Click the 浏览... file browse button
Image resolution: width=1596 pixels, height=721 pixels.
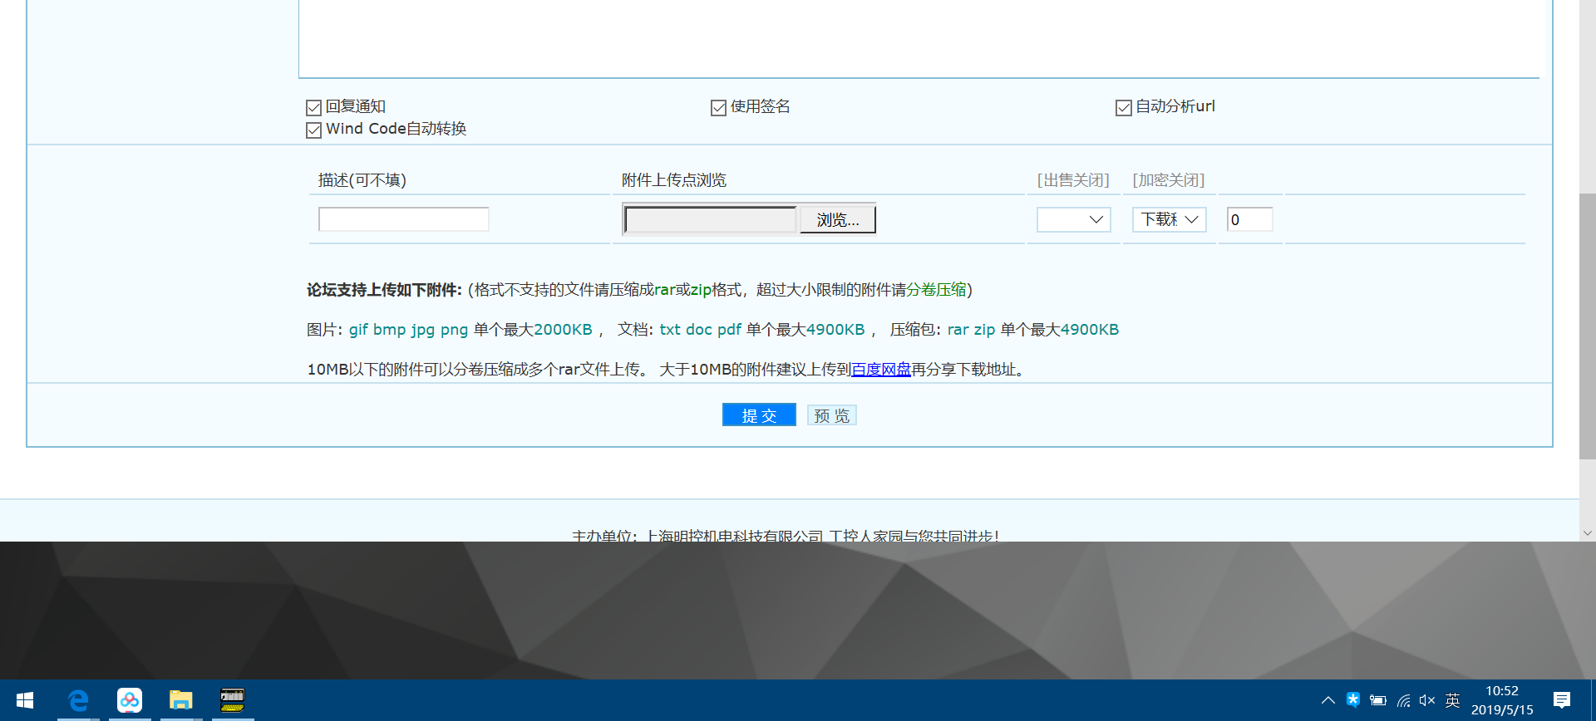point(837,220)
